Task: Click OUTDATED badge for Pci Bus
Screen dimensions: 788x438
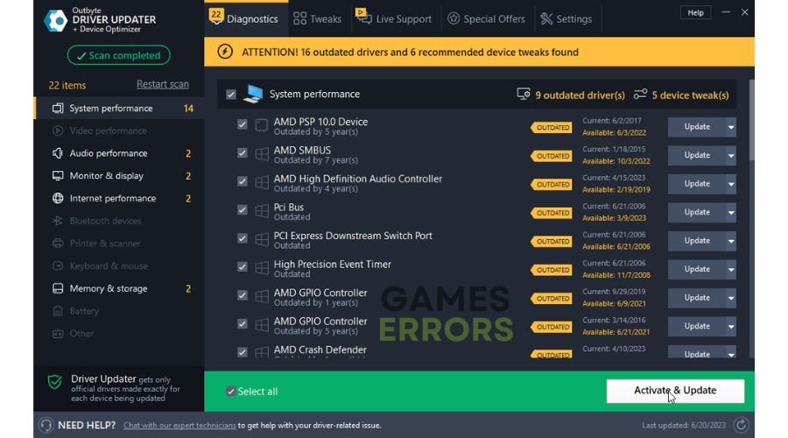Action: [552, 213]
